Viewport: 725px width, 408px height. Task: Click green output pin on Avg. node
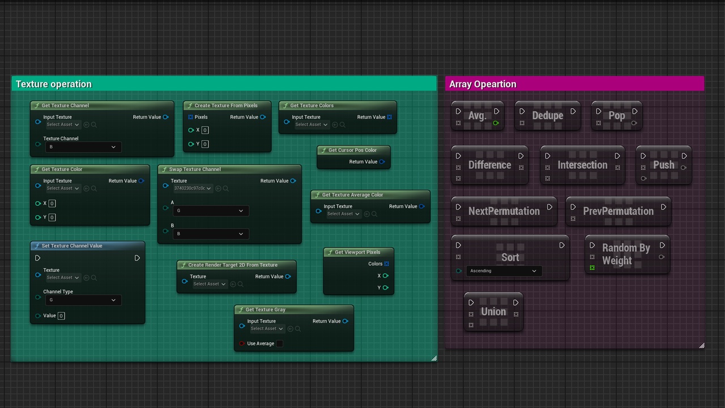click(x=496, y=123)
